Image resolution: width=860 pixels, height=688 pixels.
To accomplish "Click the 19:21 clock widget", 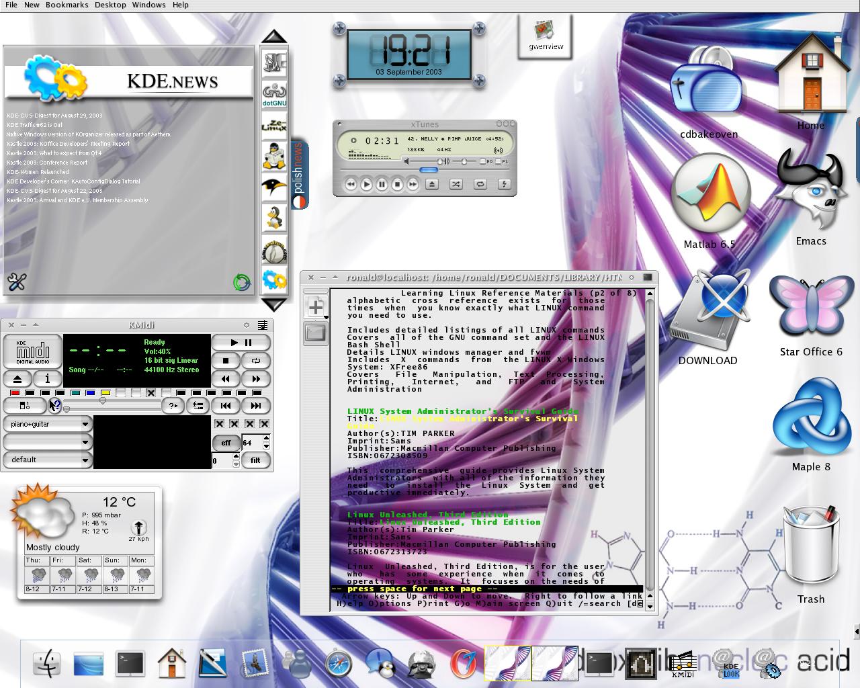I will coord(408,54).
